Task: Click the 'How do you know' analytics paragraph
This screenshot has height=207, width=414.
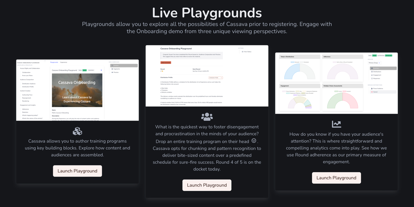Action: point(336,148)
